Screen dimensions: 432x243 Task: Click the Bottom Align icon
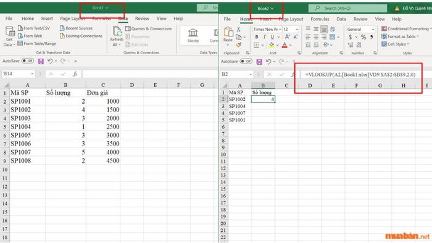pos(324,29)
